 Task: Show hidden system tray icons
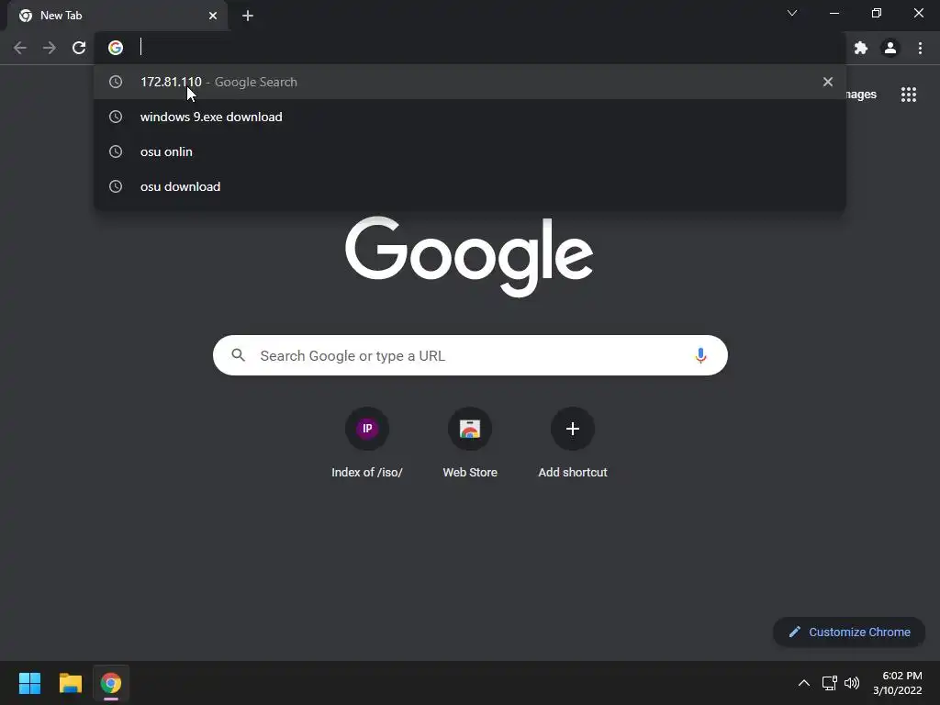point(804,683)
